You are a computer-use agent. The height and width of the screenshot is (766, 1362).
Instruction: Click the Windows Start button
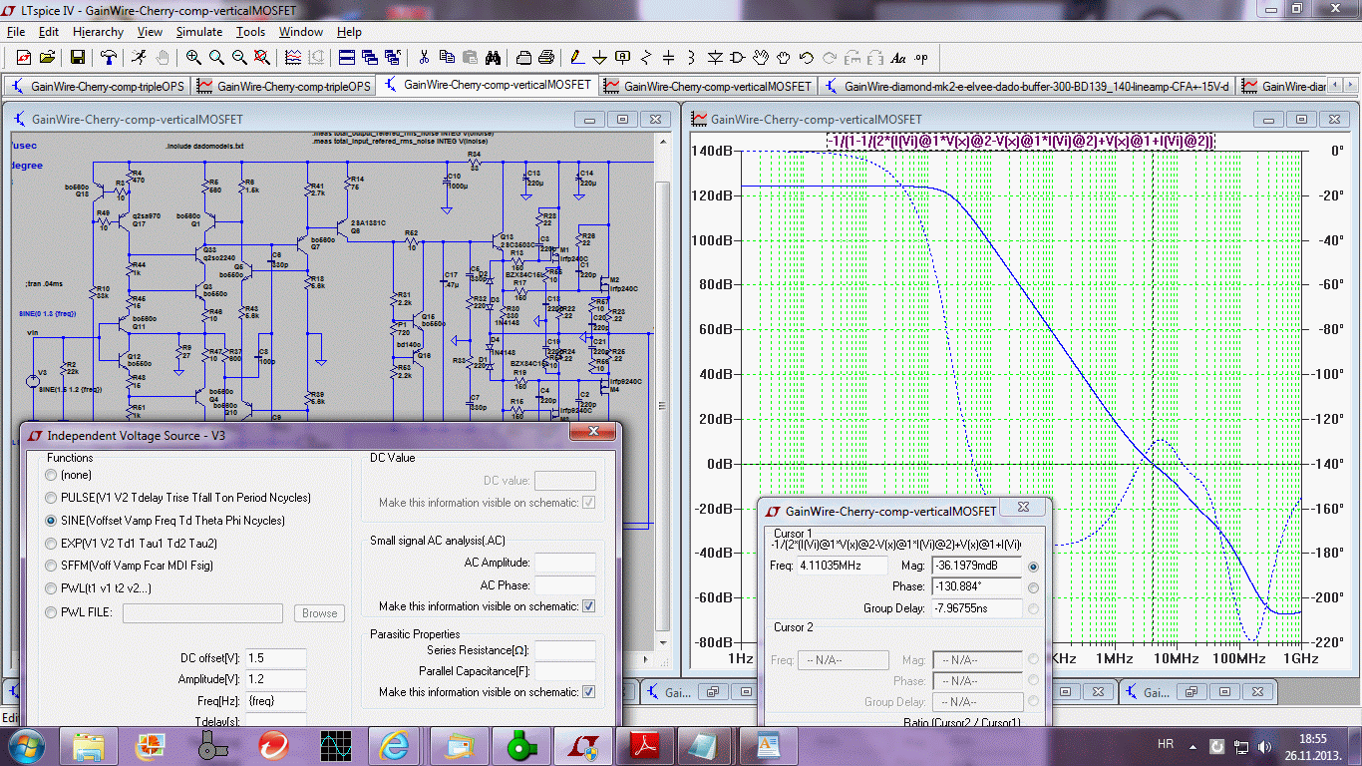[26, 745]
